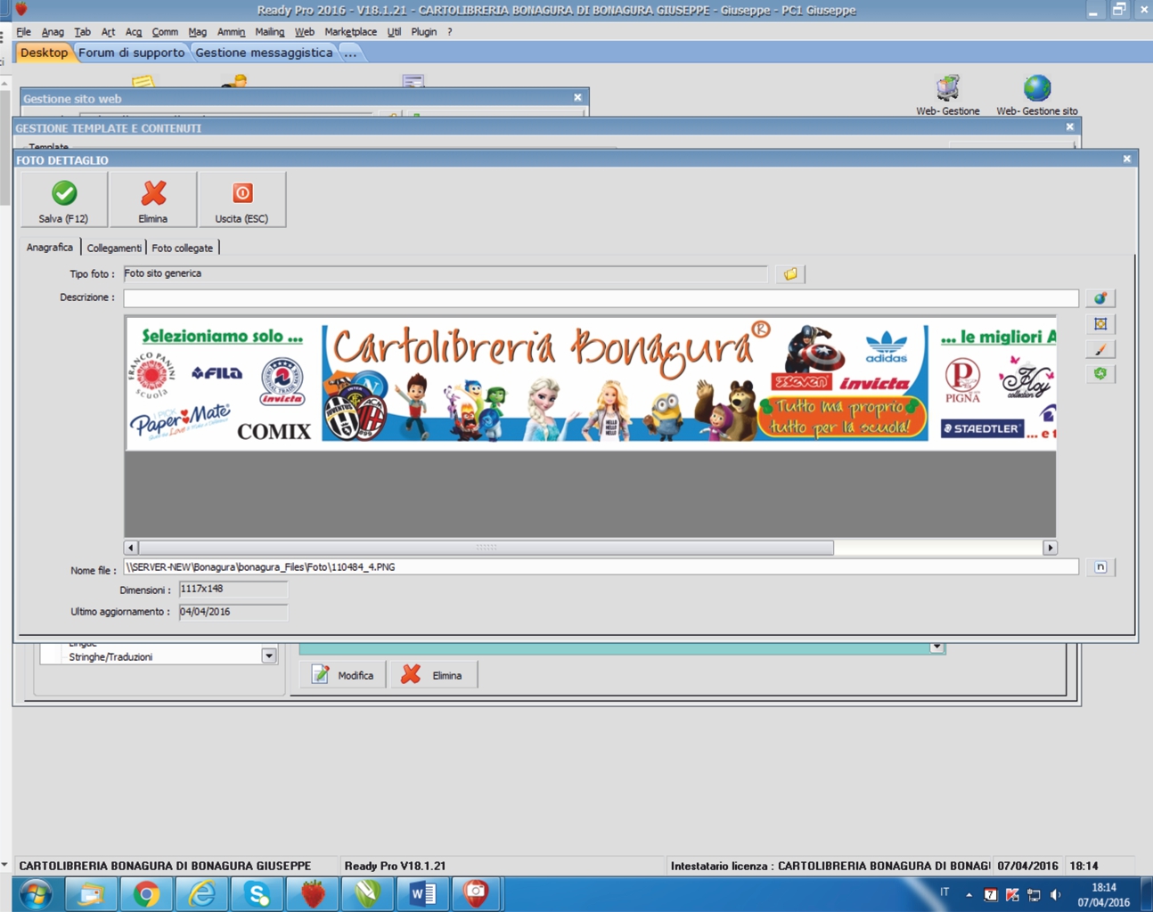Click the globe icon beside Descrizione field
Viewport: 1153px width, 912px height.
tap(1100, 298)
